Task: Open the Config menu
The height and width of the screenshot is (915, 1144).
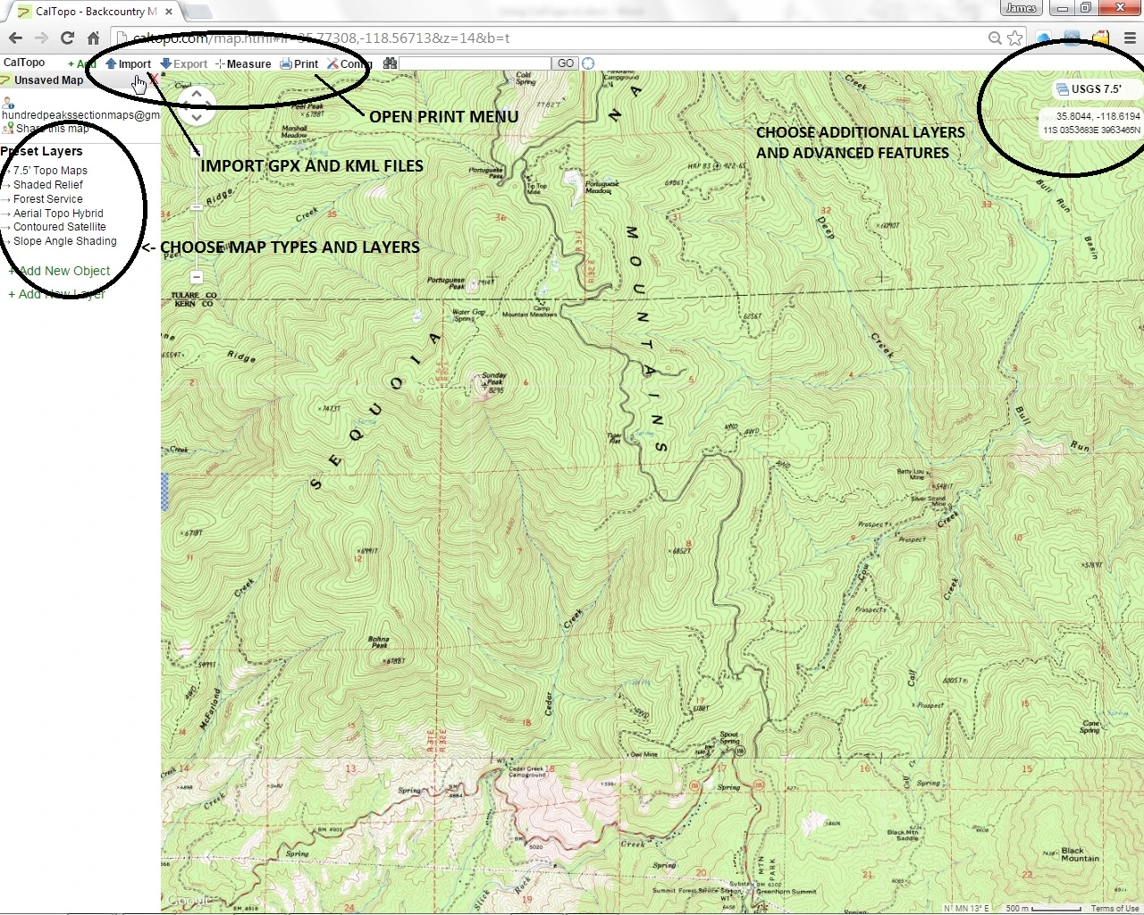Action: 349,64
